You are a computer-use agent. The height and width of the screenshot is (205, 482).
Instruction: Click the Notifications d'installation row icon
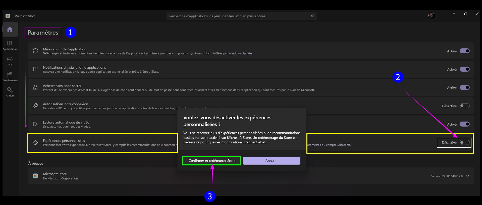pos(35,69)
